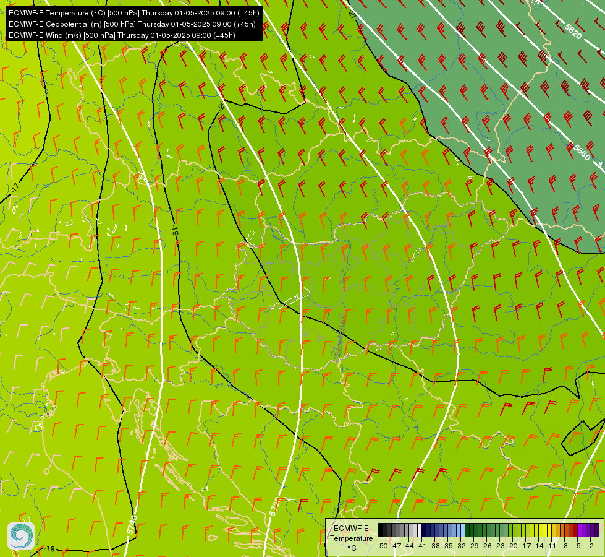Click the -32 legend scale value
Viewport: 605px width, 557px height.
[460, 546]
